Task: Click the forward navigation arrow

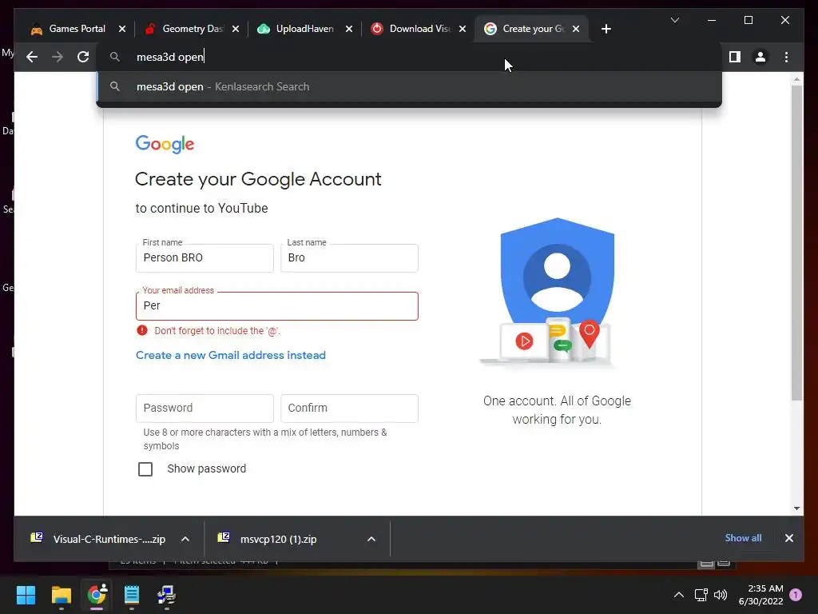Action: [x=58, y=57]
